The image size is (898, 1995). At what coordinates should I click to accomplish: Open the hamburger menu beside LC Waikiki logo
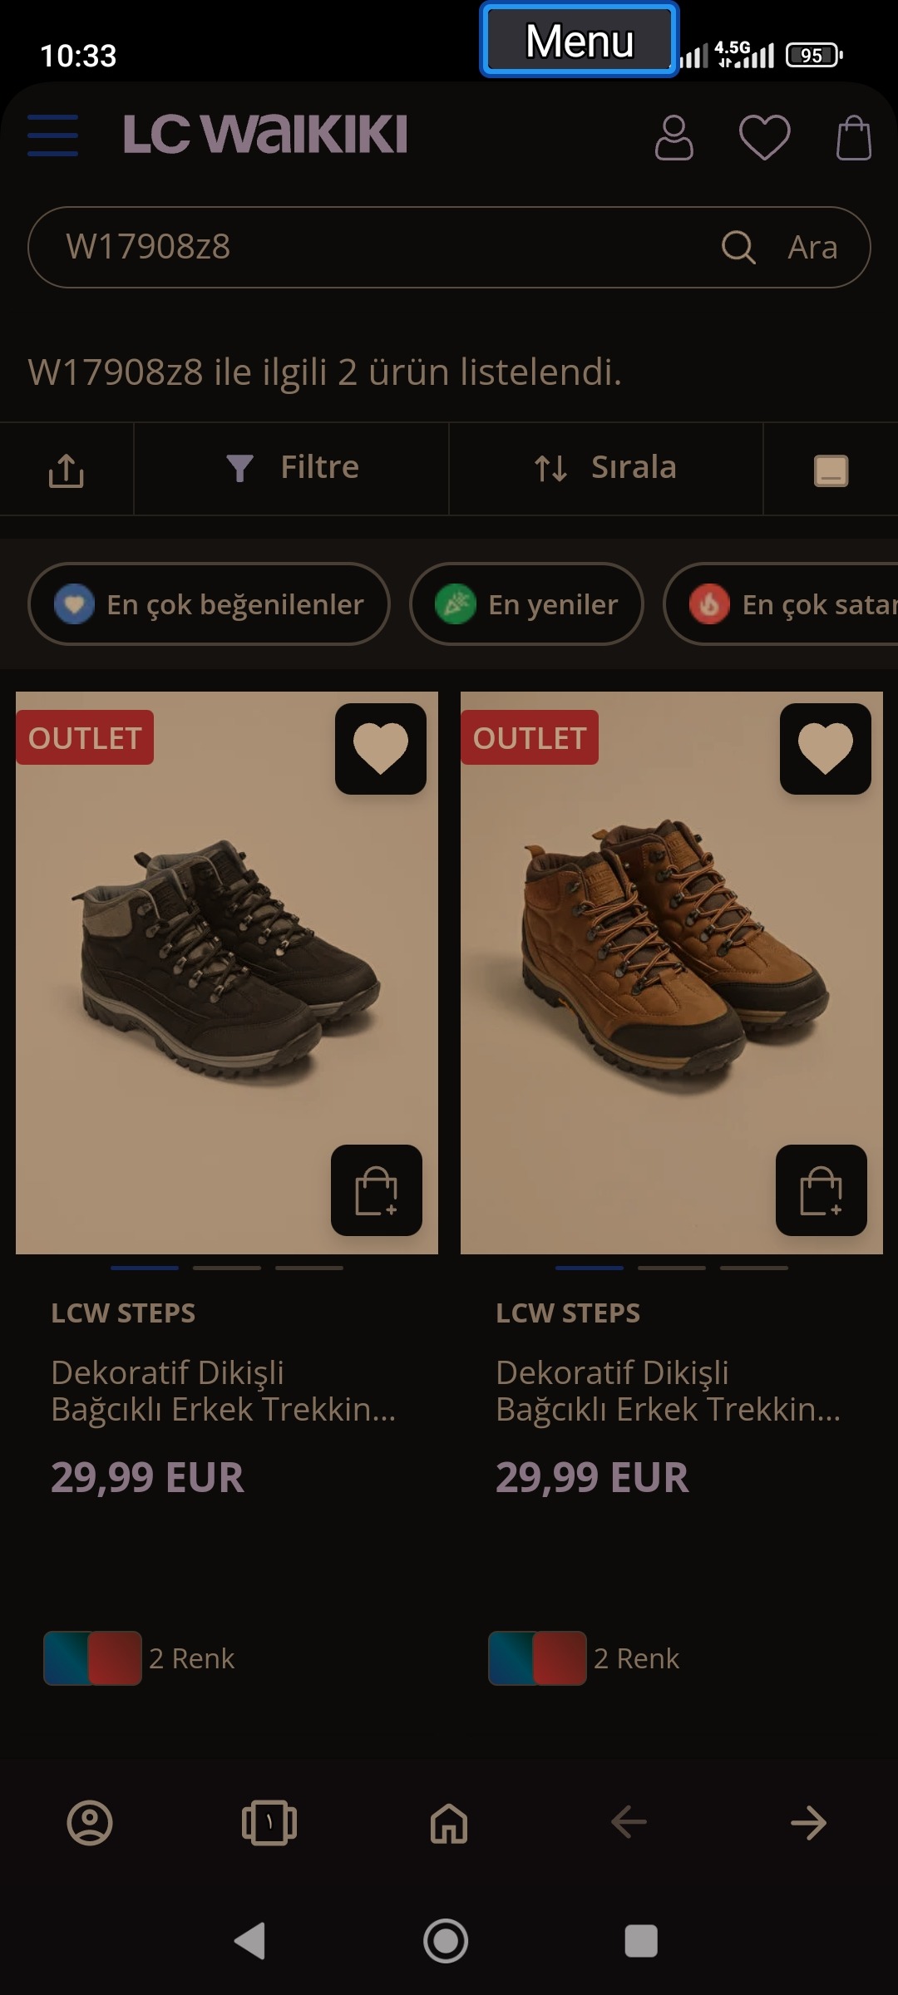point(52,135)
